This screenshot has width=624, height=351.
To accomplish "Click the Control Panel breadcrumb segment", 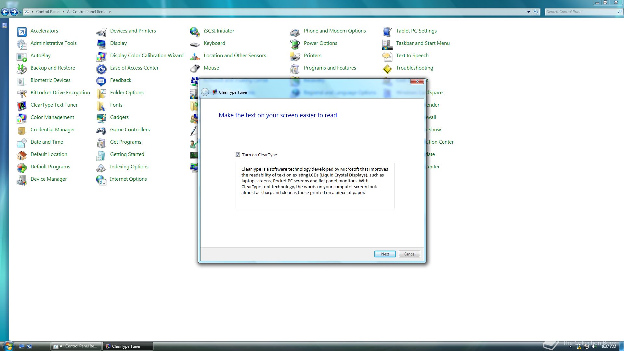I will [x=48, y=12].
